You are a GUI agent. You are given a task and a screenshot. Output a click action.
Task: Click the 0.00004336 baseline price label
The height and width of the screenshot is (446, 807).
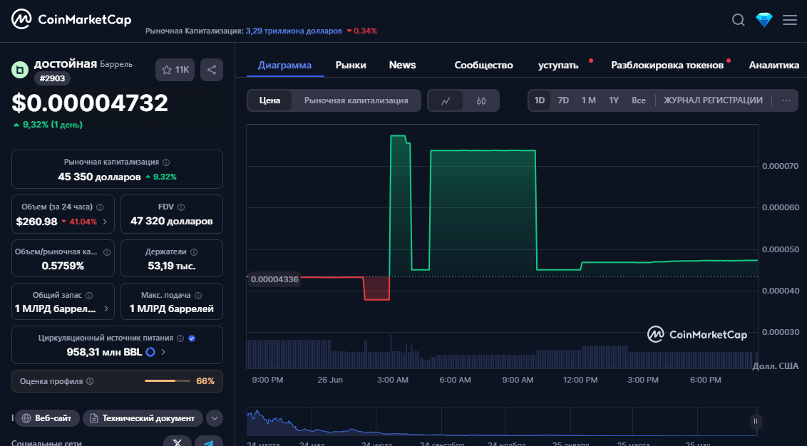(x=274, y=279)
